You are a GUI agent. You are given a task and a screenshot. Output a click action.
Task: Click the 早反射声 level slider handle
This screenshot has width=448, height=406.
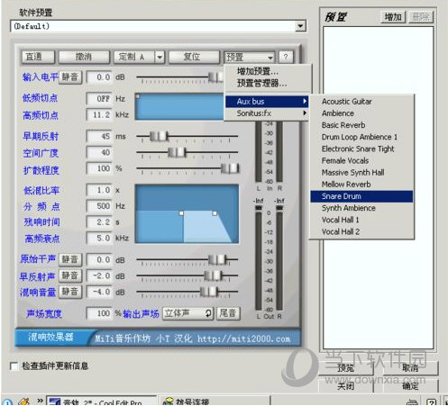(x=214, y=275)
